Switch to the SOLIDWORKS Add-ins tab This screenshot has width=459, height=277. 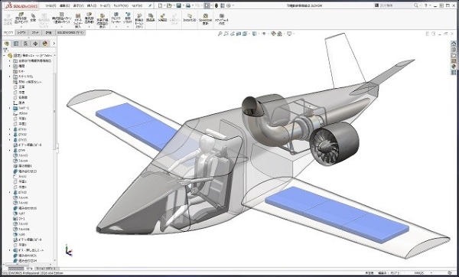(70, 33)
